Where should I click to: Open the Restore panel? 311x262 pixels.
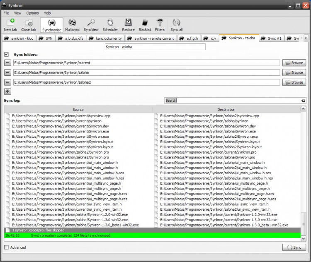(128, 25)
